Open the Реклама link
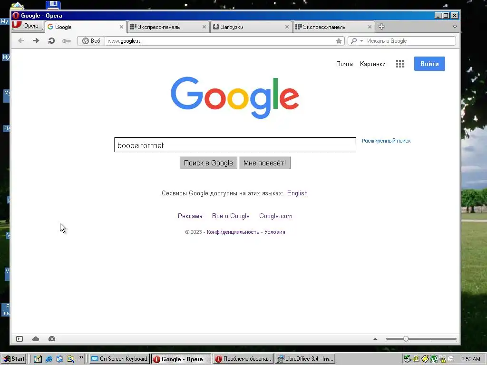 190,216
